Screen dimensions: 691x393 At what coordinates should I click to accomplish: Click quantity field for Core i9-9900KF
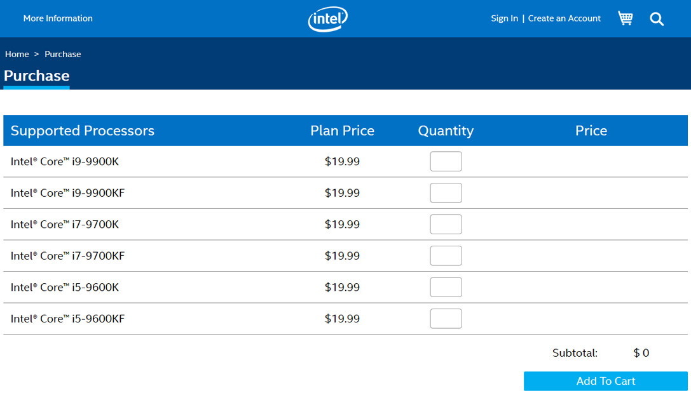pyautogui.click(x=446, y=193)
